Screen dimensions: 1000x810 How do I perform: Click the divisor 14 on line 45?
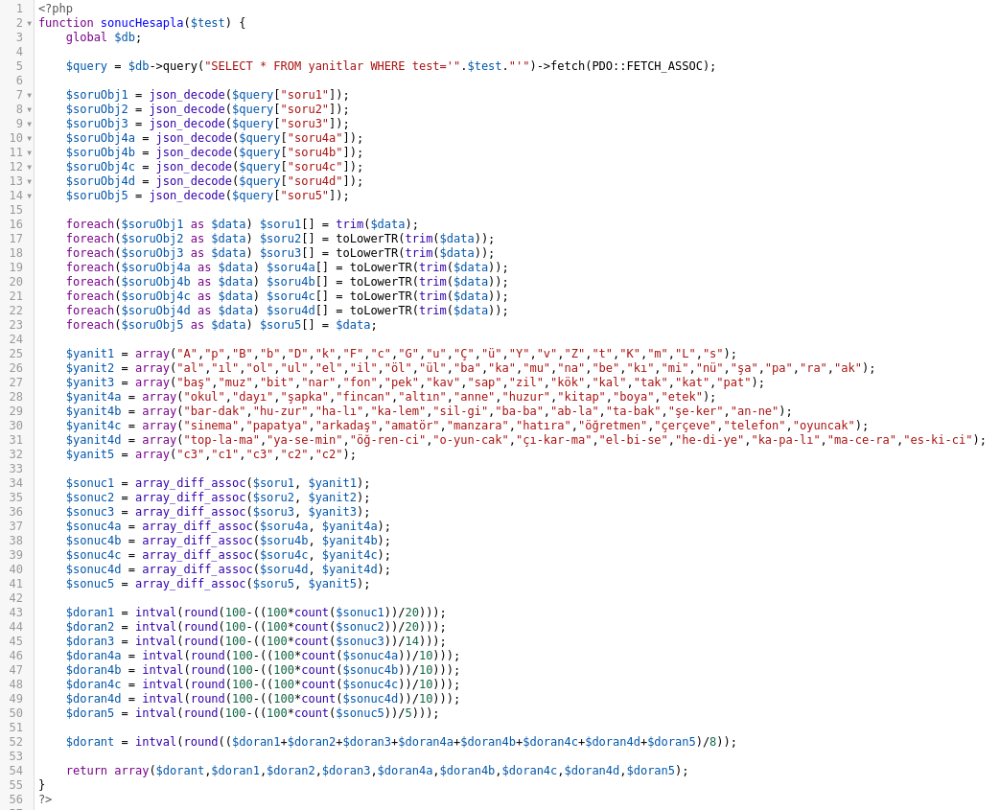click(x=412, y=641)
